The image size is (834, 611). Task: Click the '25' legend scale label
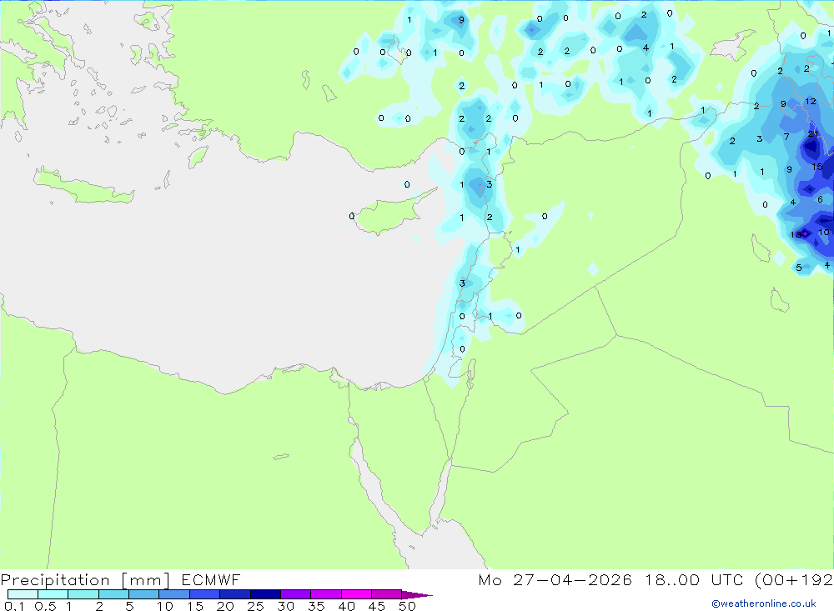[x=256, y=606]
